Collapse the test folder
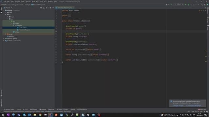The image size is (209, 117). pyautogui.click(x=8, y=19)
